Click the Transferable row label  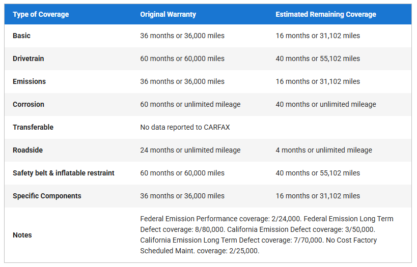33,127
